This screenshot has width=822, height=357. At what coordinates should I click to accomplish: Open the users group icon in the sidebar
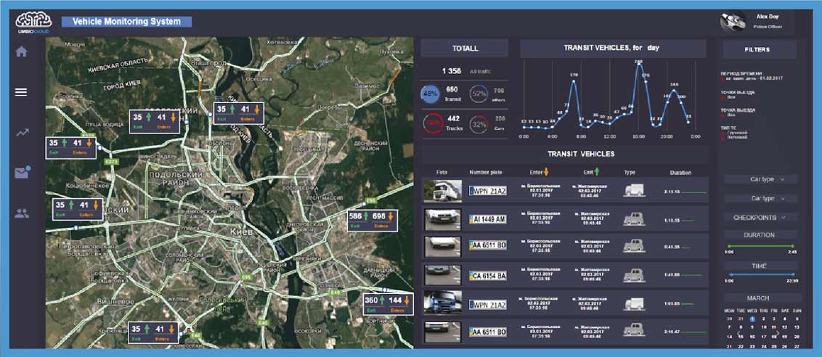tap(22, 213)
